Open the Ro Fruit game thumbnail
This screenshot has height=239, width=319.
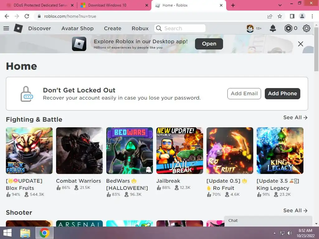point(230,151)
